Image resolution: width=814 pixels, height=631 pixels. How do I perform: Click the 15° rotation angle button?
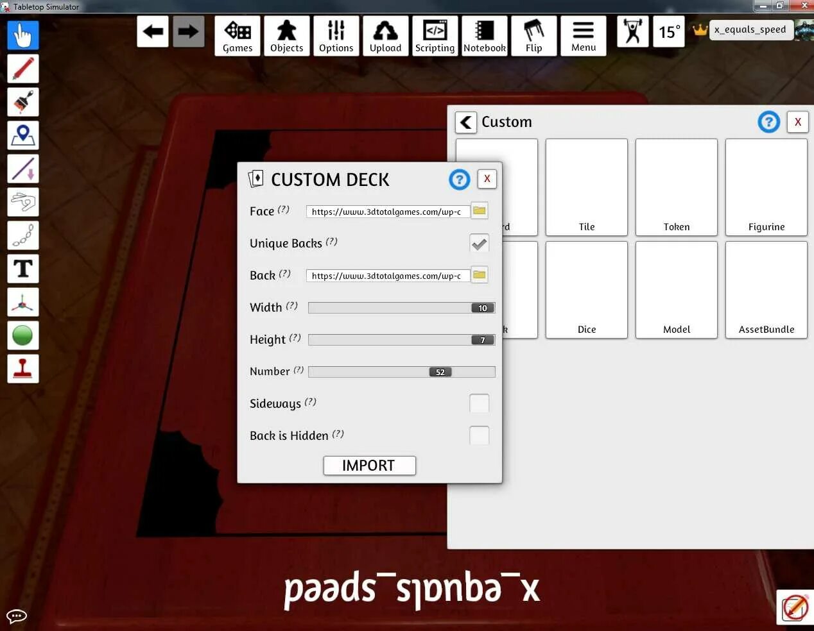point(669,31)
